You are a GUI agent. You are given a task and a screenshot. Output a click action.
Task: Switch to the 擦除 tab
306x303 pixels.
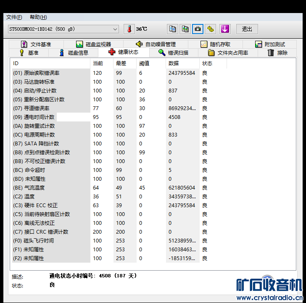point(277,53)
